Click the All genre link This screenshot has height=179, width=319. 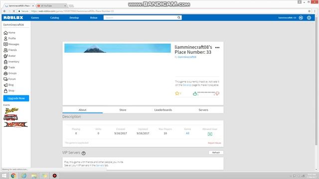point(187,133)
